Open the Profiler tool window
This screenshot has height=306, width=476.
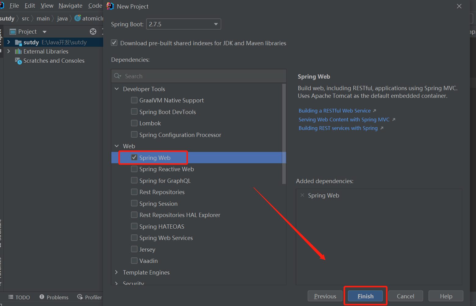pos(90,297)
